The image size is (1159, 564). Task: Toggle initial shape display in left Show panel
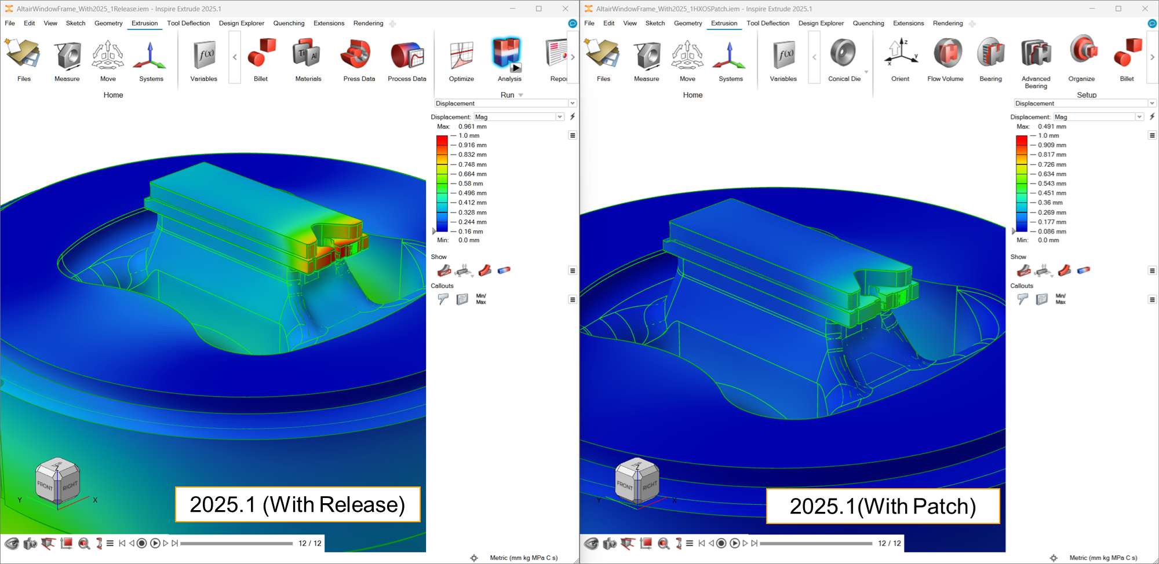[444, 270]
